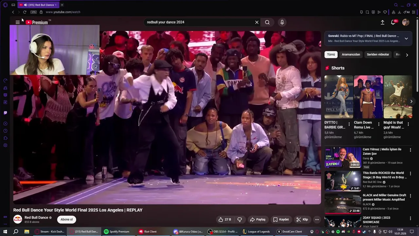The image size is (419, 236).
Task: Save the video with 'Kaydet'
Action: [281, 220]
